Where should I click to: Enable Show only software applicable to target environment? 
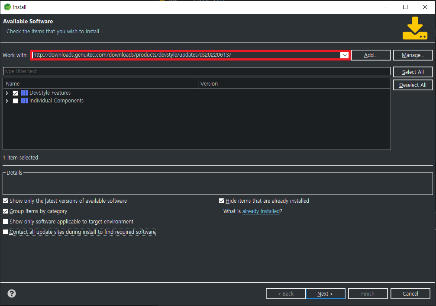click(5, 222)
